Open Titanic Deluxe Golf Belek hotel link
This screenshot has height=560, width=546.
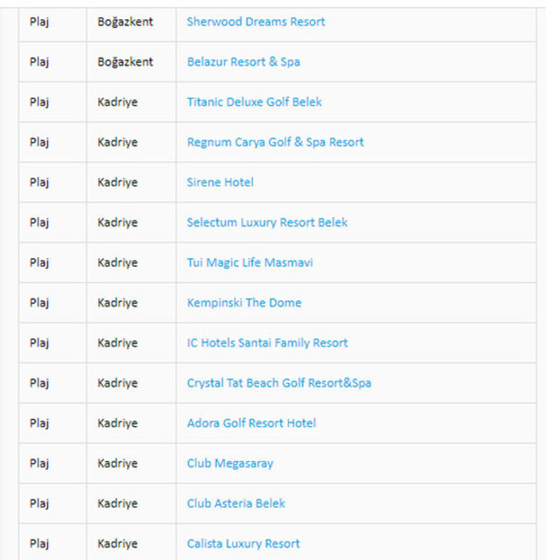pos(254,102)
